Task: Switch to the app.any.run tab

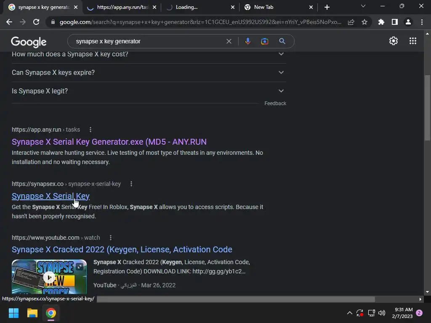Action: click(x=122, y=7)
